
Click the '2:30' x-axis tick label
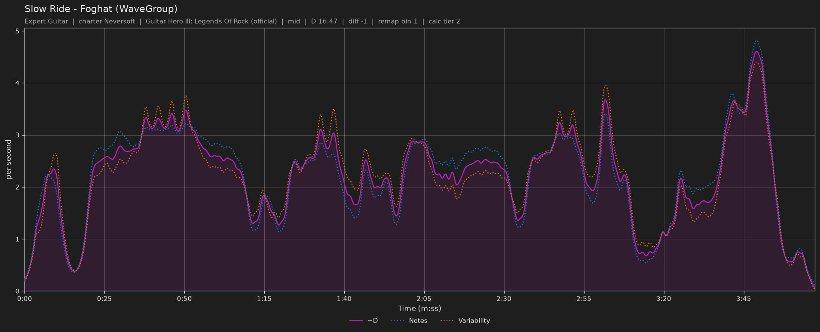(504, 299)
